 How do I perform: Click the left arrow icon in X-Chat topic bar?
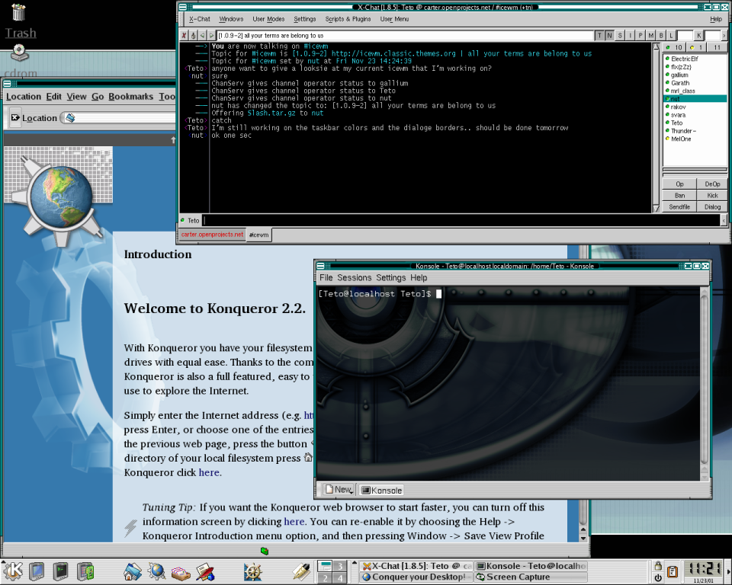coord(202,36)
